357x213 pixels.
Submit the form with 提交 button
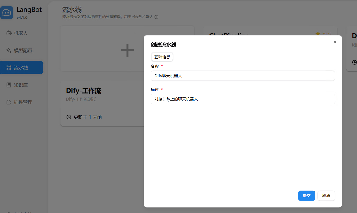point(306,196)
